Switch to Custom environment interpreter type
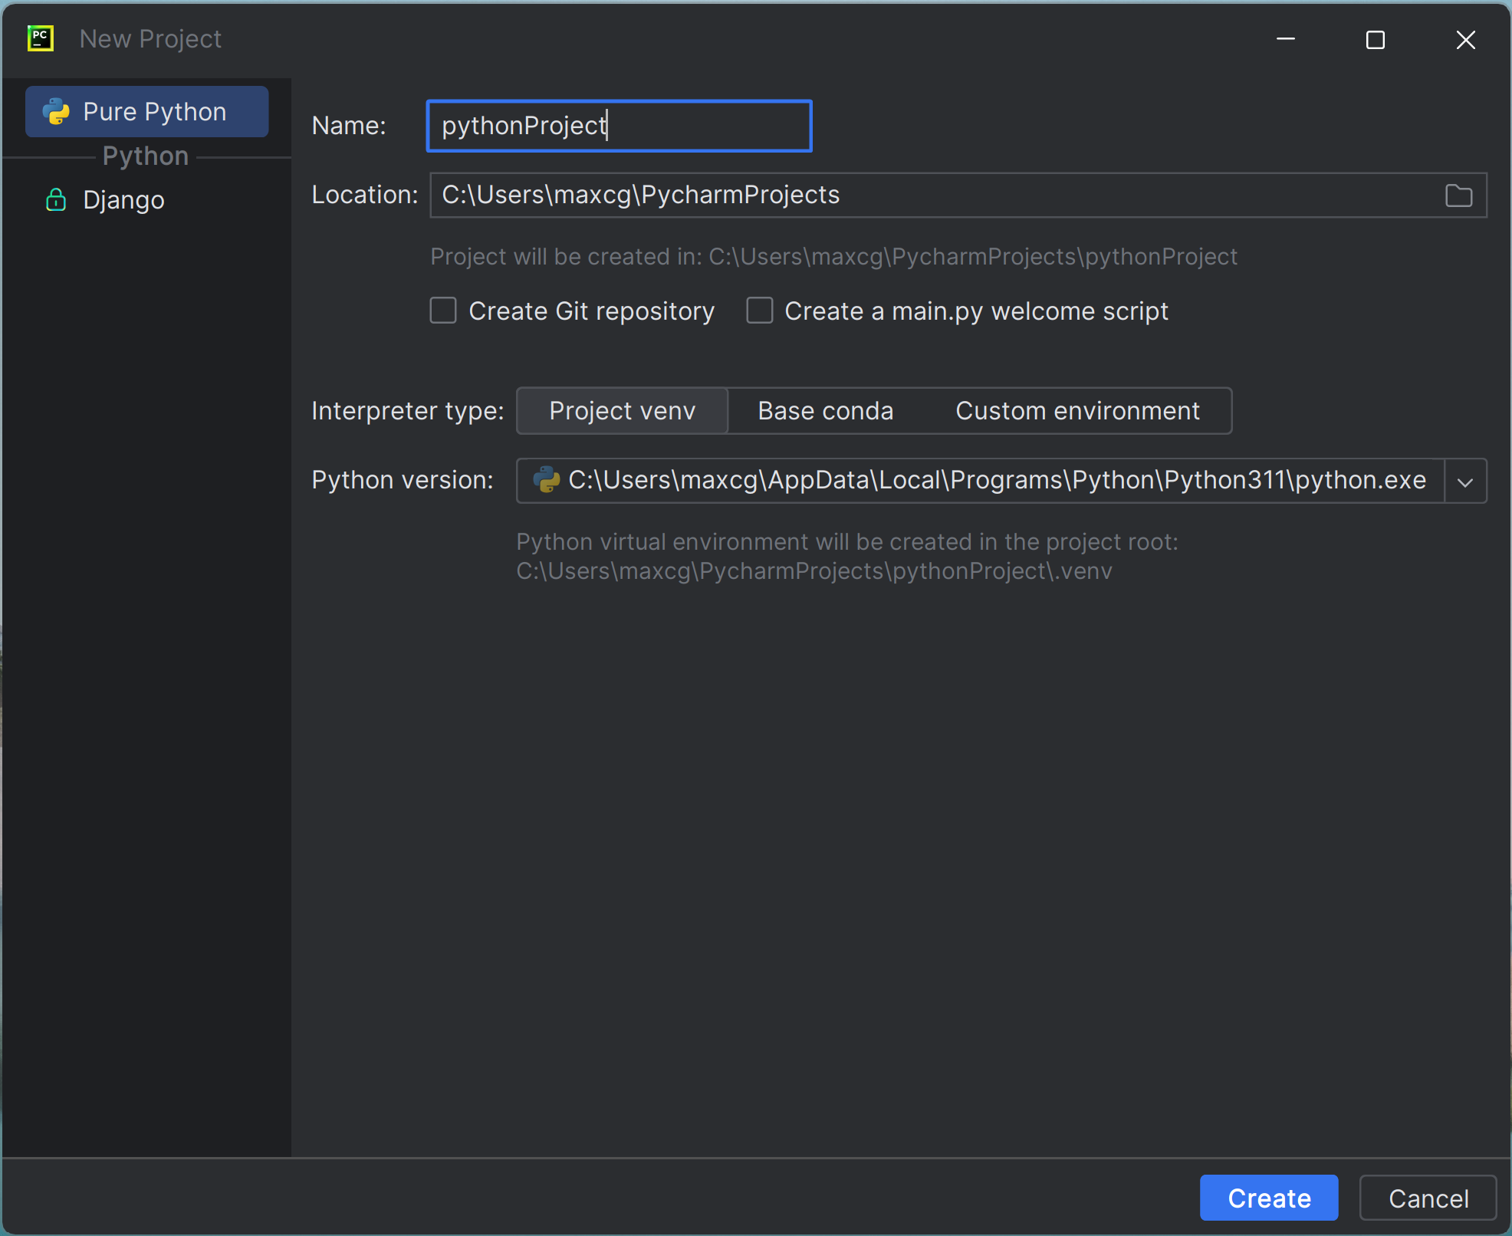The height and width of the screenshot is (1236, 1512). tap(1076, 410)
